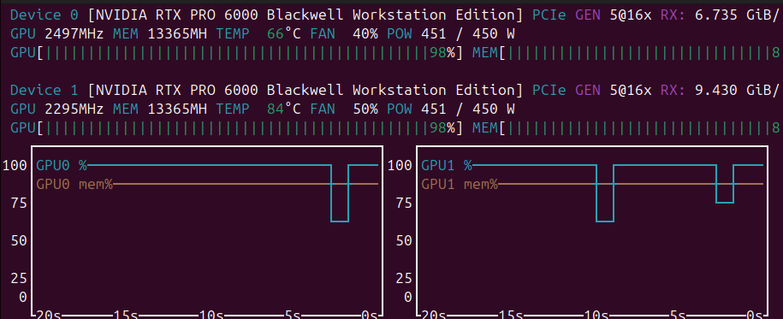Click Device 0 "POW 451 / 450 W"
This screenshot has width=783, height=319.
[x=451, y=34]
